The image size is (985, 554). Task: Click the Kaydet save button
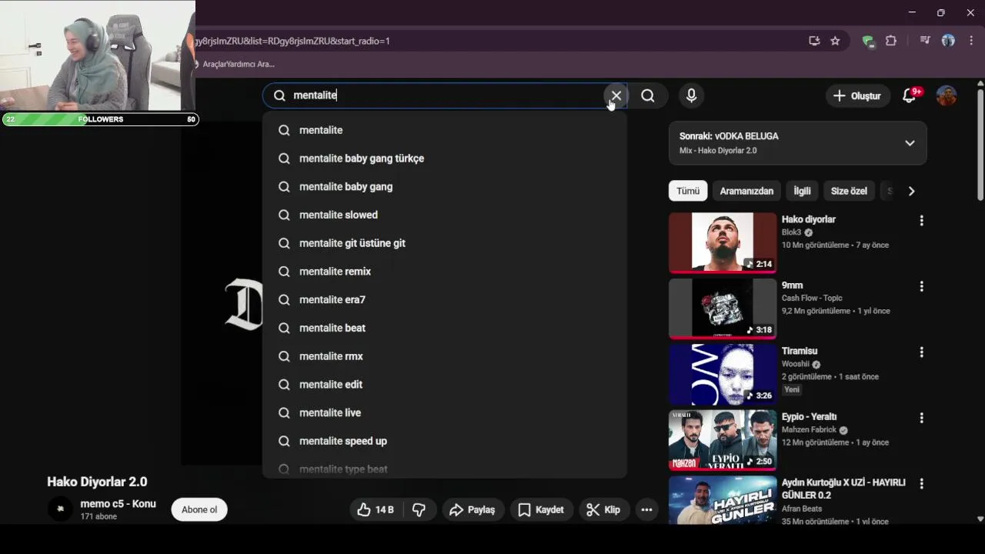tap(541, 509)
